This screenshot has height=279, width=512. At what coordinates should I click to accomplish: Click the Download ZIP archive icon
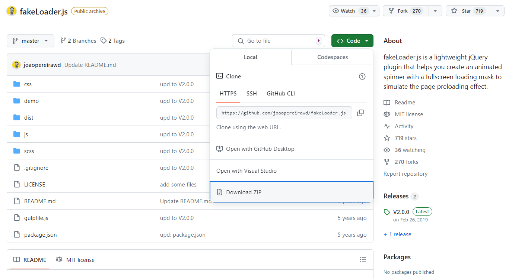[220, 192]
